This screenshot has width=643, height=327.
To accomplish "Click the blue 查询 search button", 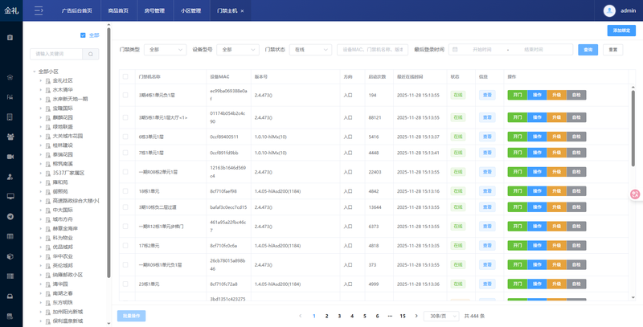I will tap(588, 49).
